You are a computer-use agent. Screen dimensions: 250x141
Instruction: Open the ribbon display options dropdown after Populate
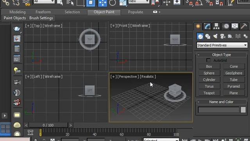157,12
